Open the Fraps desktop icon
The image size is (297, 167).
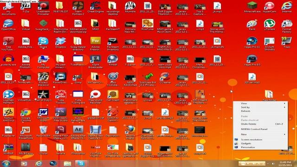(x=287, y=41)
